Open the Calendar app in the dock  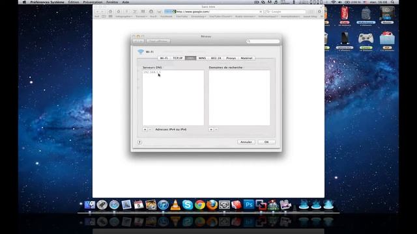(139, 205)
